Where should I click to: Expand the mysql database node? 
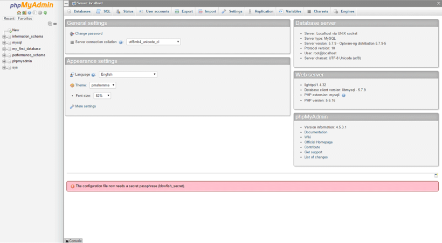[4, 43]
